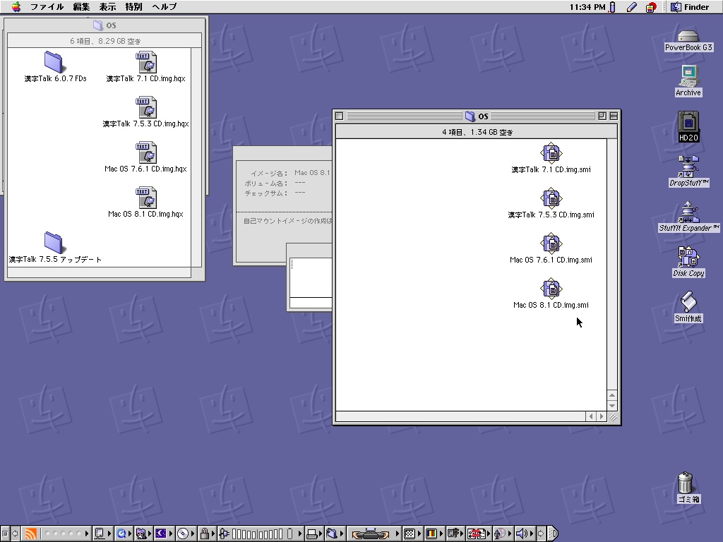This screenshot has height=542, width=723.
Task: Select the HD20 disk icon
Action: coord(688,123)
